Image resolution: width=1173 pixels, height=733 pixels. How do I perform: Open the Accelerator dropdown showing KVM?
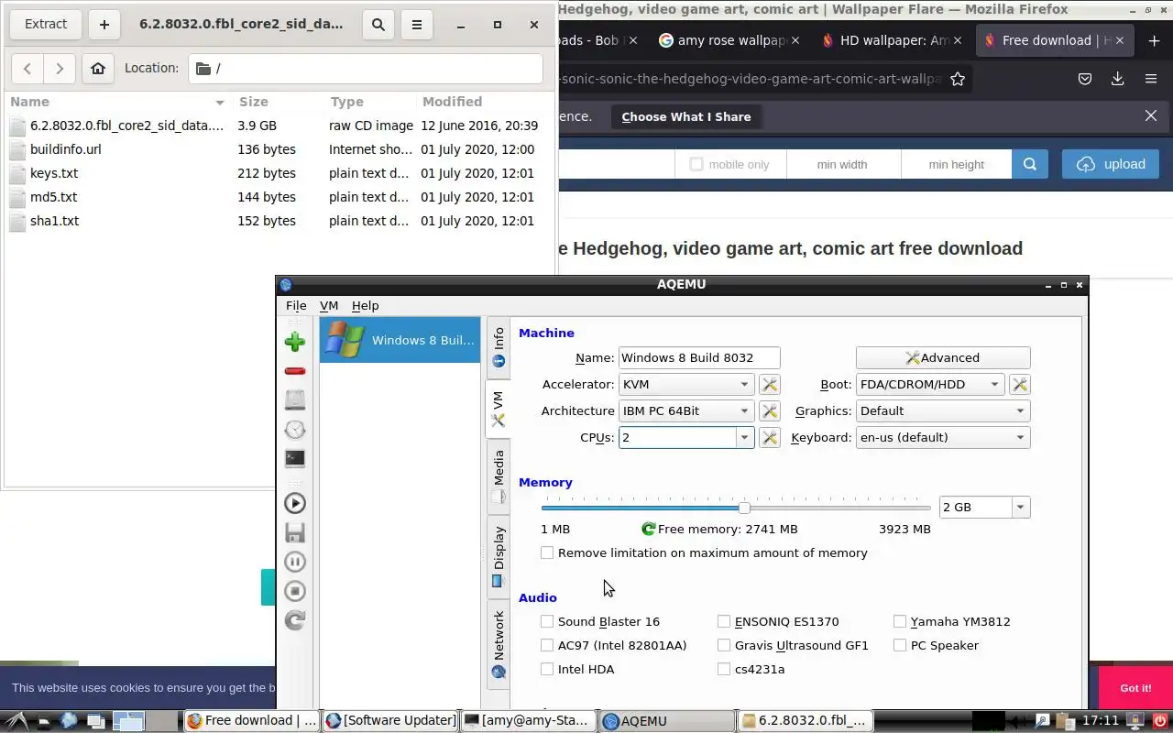tap(686, 384)
